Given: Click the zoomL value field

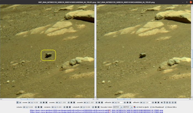Looking at the screenshot, I should pos(64,103).
